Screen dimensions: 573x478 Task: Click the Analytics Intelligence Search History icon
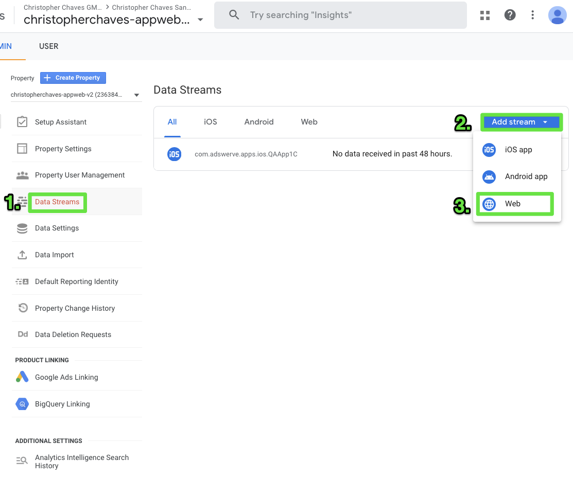point(22,461)
